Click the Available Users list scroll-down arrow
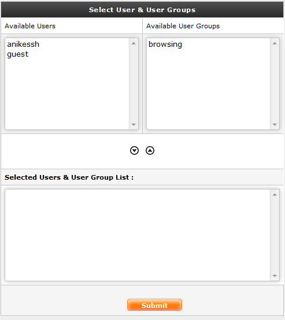Screen dimensions: 285x320 tap(134, 125)
